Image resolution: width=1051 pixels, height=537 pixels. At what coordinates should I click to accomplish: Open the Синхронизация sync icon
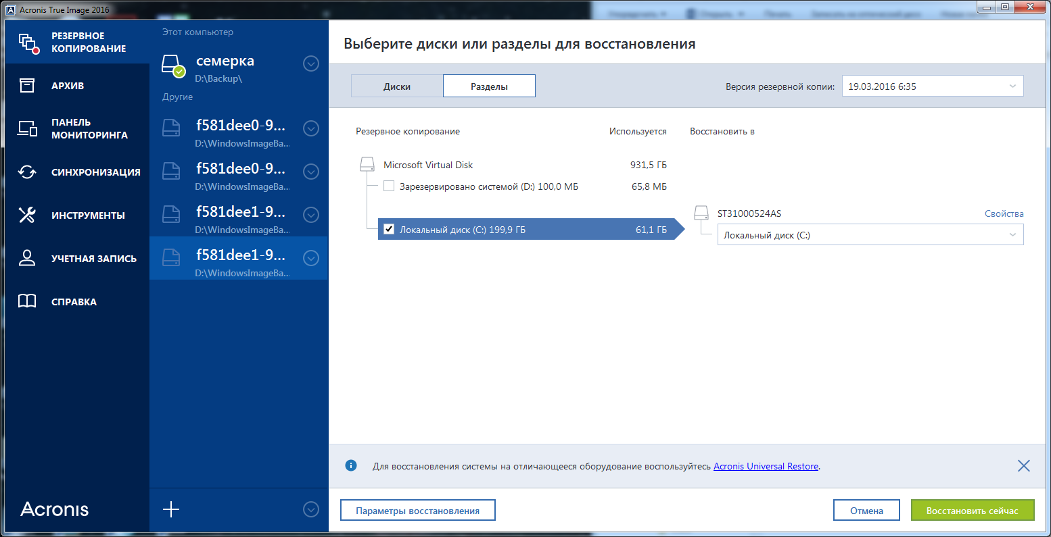(27, 172)
